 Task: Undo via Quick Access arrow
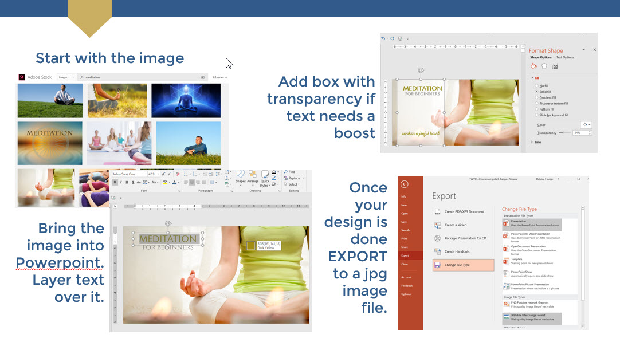[x=383, y=38]
